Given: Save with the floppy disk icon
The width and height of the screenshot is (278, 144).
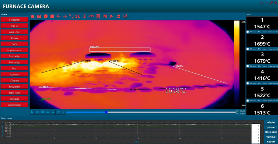Looking at the screenshot, I should coord(125,16).
